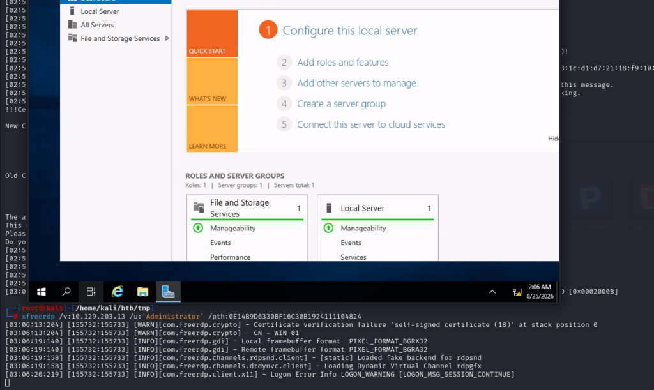
Task: Click the step 5 number circle
Action: [284, 124]
